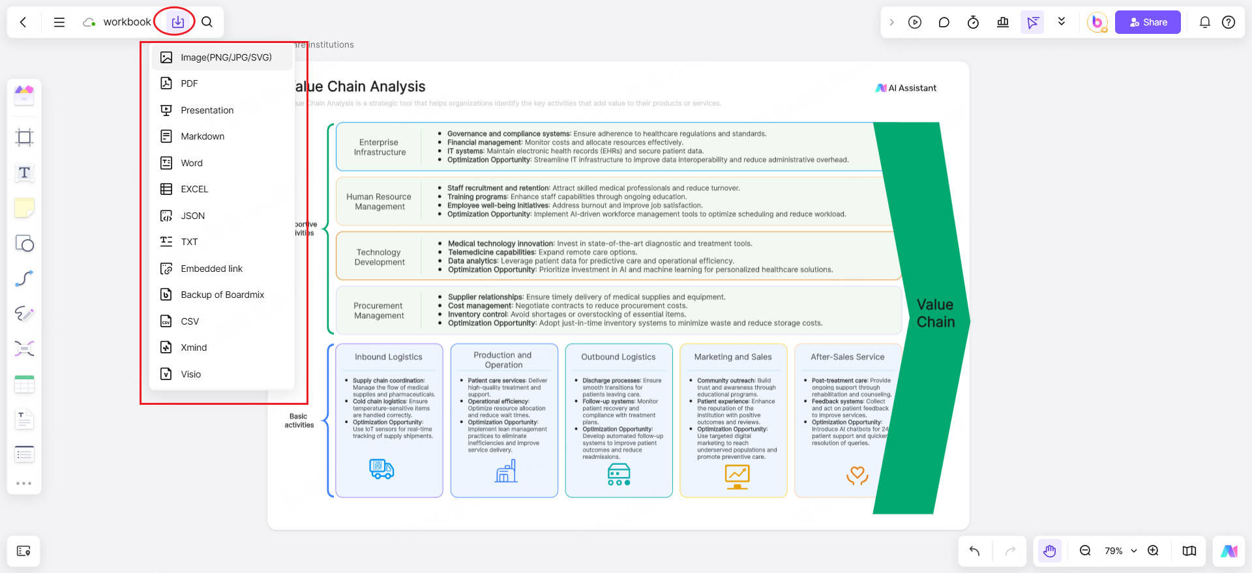Undo the last action
The image size is (1252, 573).
[975, 551]
